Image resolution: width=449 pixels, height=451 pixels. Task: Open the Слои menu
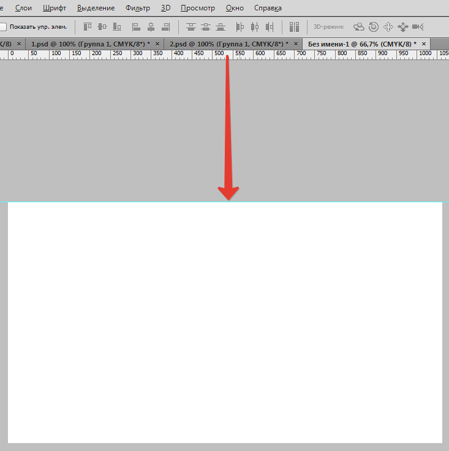[23, 8]
